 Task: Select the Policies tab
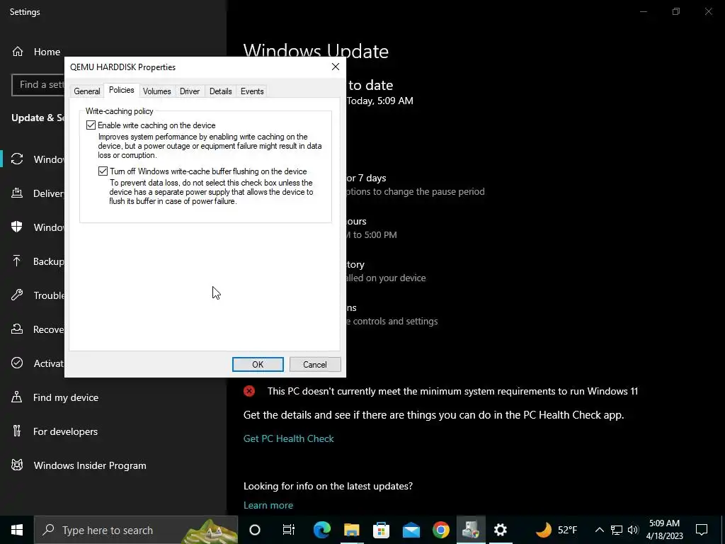click(122, 90)
